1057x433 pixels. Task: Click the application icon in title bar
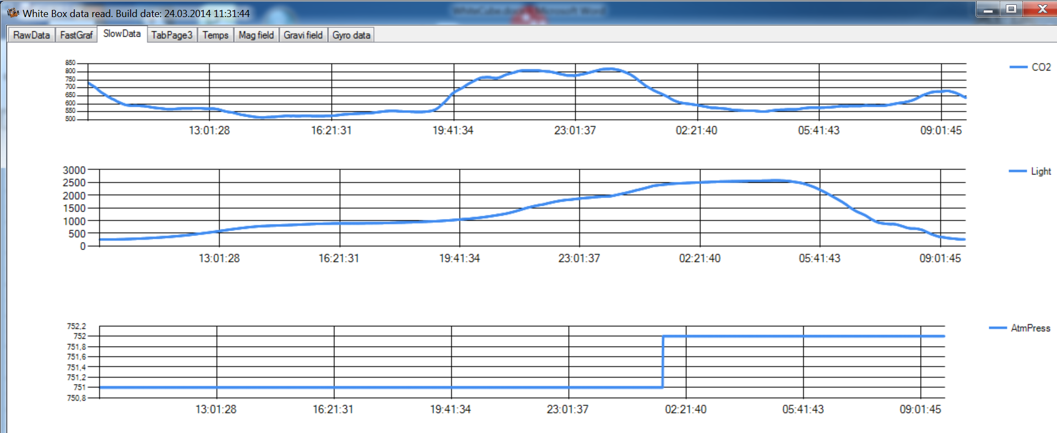[13, 13]
